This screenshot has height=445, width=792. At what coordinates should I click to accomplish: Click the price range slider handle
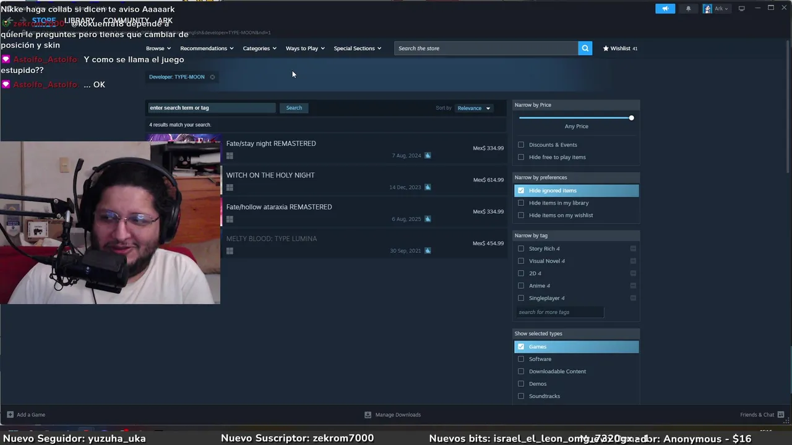pyautogui.click(x=631, y=118)
